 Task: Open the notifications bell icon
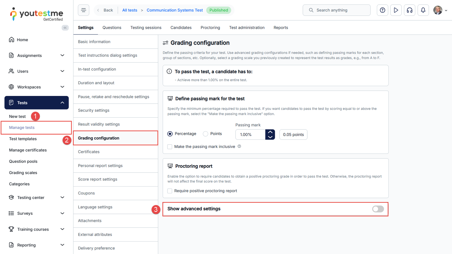(x=423, y=10)
